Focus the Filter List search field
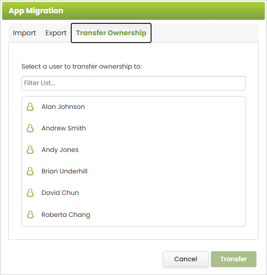The width and height of the screenshot is (267, 275). (133, 83)
